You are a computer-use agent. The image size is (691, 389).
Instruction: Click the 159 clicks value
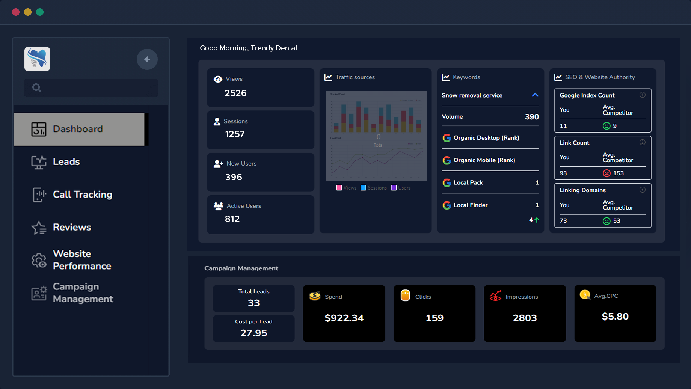435,318
